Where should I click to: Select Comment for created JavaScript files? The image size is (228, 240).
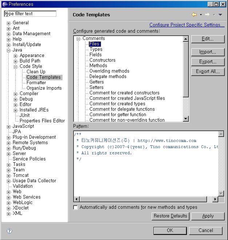pyautogui.click(x=127, y=98)
